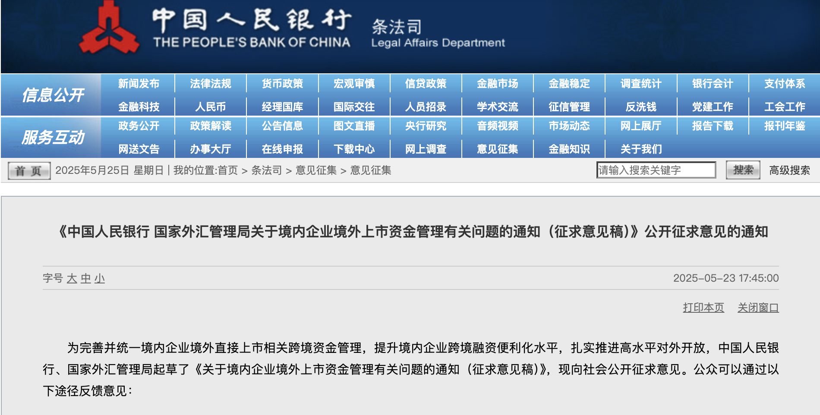Navigate to 市场动态
Viewport: 820px width, 415px height.
click(x=569, y=126)
